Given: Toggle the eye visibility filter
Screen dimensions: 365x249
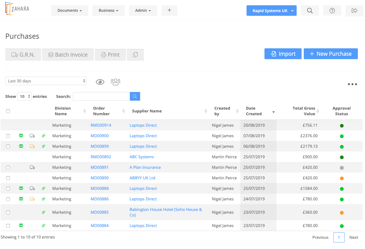Looking at the screenshot, I should point(100,82).
